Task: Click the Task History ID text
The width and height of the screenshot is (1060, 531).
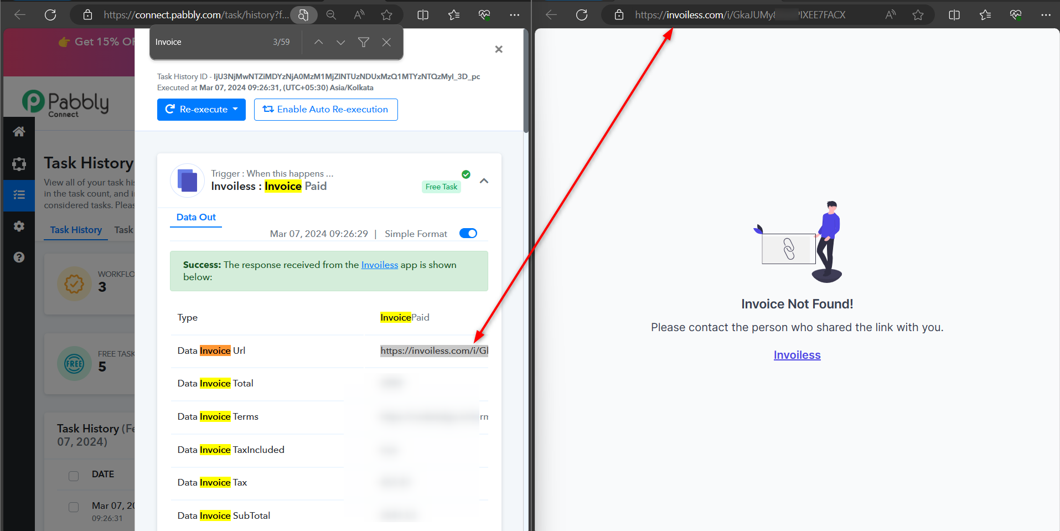Action: click(x=318, y=77)
